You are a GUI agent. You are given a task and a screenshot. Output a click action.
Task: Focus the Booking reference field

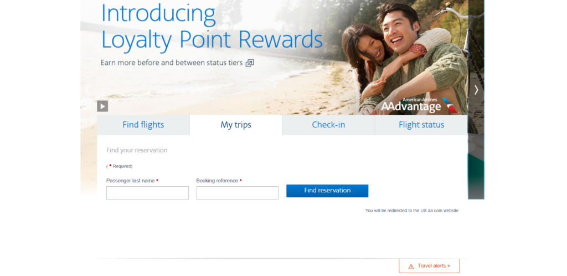237,193
